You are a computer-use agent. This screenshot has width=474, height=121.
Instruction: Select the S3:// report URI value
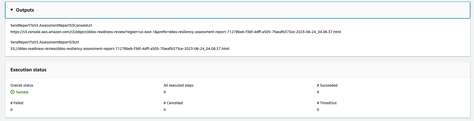point(120,49)
